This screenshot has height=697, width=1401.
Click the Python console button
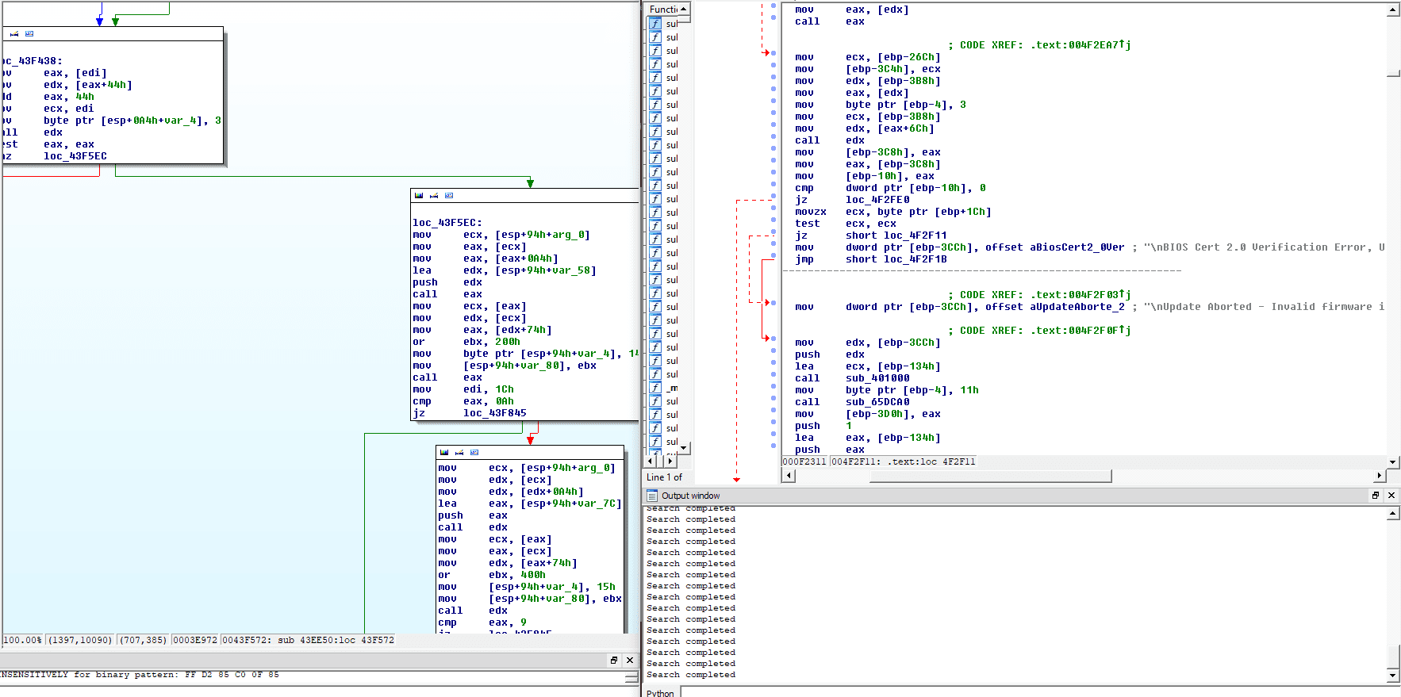point(660,692)
